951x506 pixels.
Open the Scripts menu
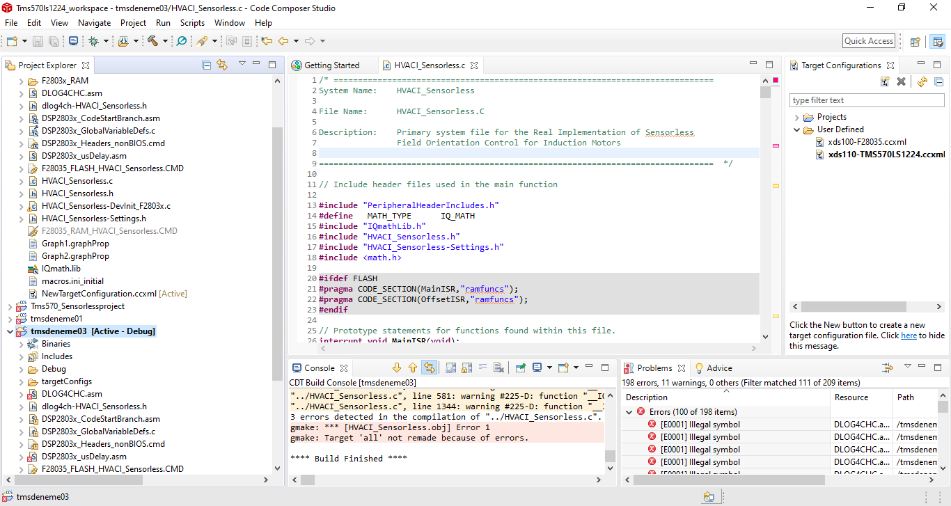pyautogui.click(x=192, y=23)
